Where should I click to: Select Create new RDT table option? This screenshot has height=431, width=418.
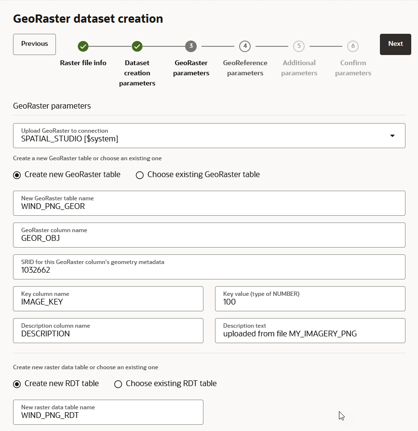17,384
